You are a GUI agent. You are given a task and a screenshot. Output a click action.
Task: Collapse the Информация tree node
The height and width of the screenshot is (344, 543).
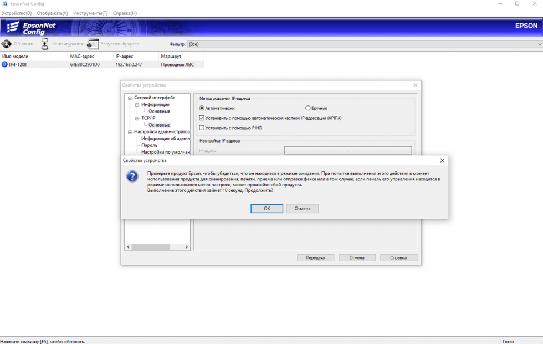pos(137,105)
